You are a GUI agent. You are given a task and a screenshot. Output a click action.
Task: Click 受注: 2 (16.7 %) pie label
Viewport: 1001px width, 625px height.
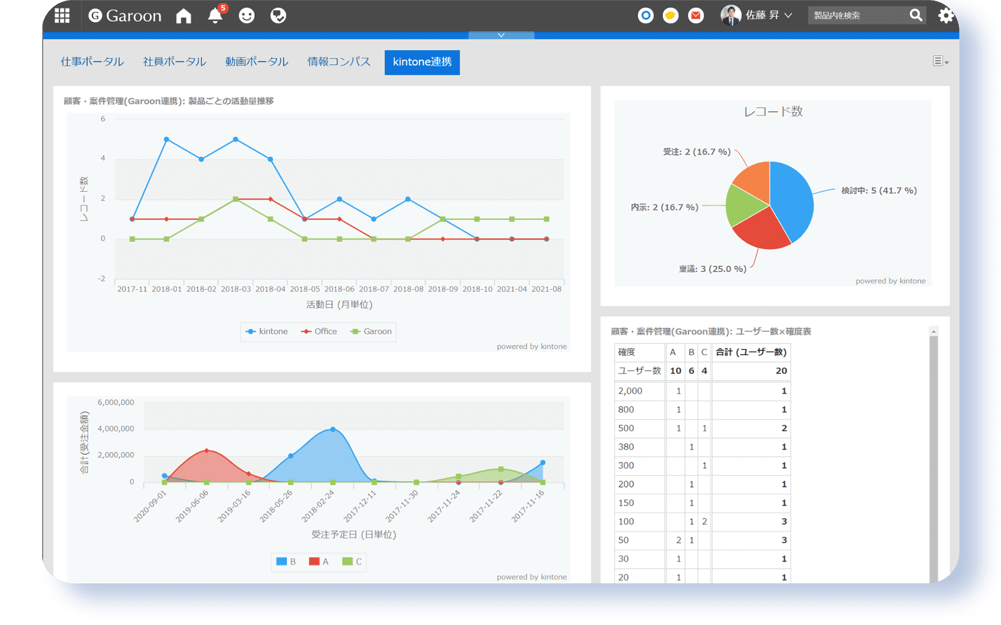[x=697, y=152]
